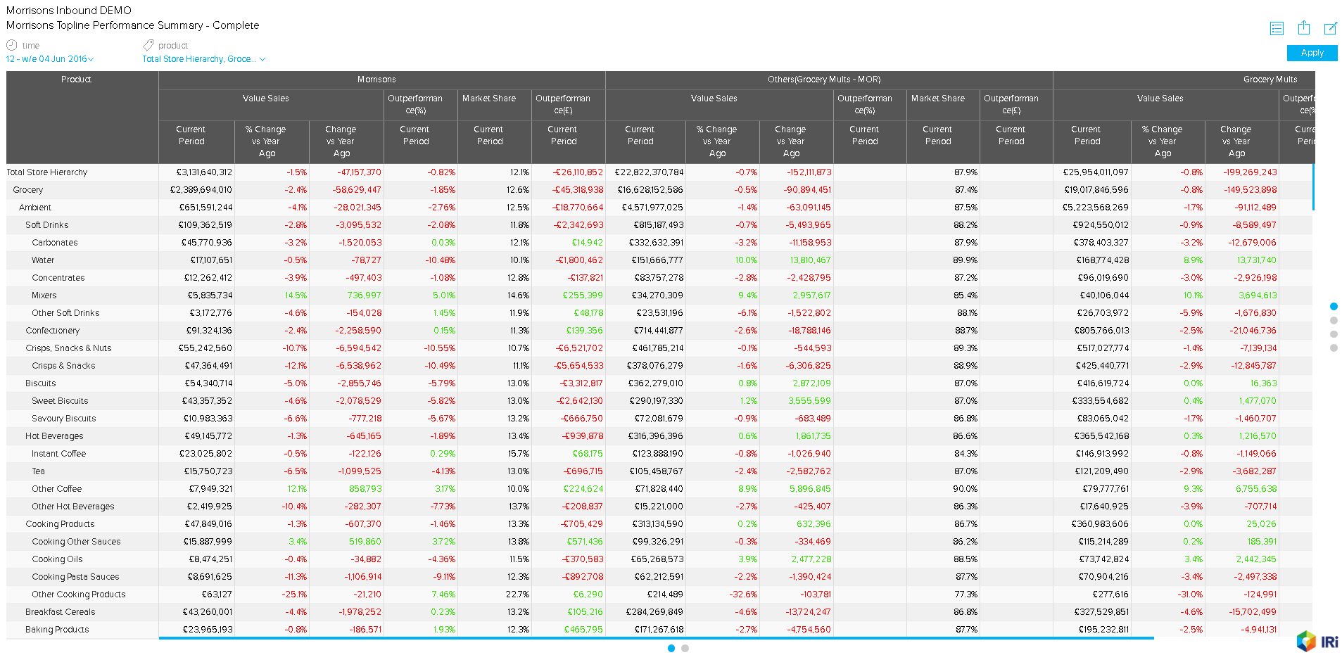This screenshot has width=1342, height=655.
Task: Click the Product column header
Action: [x=82, y=117]
